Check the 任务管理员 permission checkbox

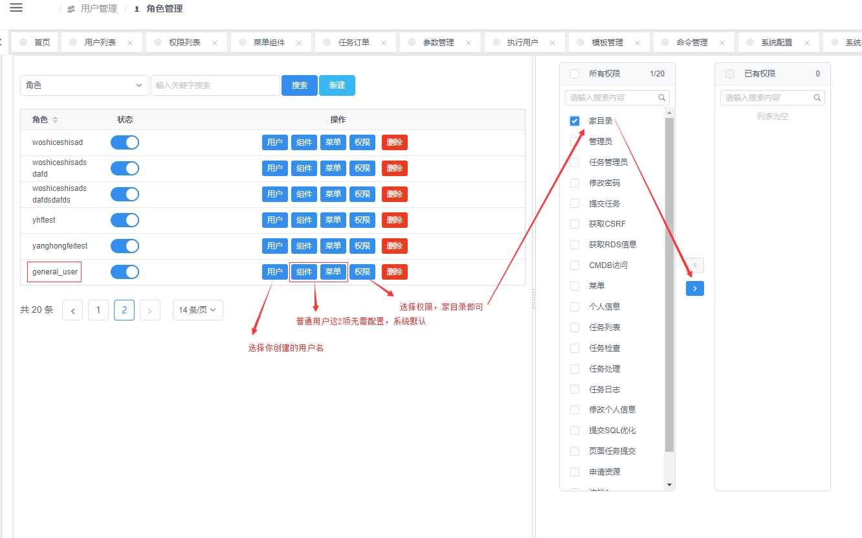[x=575, y=163]
